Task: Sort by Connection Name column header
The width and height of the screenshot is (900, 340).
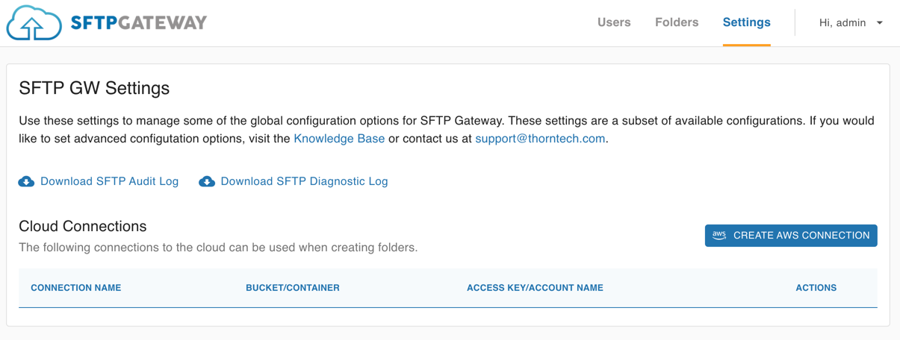Action: (75, 288)
